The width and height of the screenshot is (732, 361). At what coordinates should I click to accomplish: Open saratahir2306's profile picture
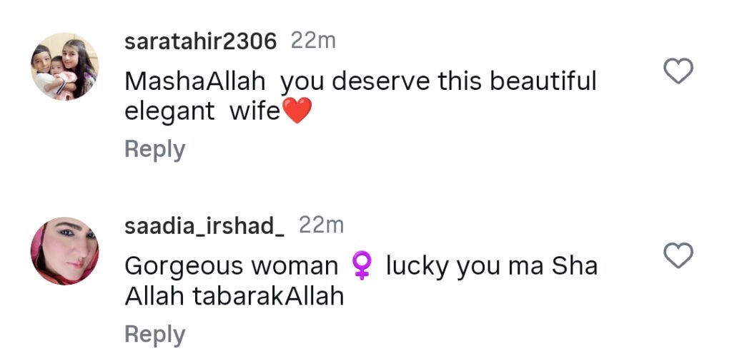click(64, 66)
